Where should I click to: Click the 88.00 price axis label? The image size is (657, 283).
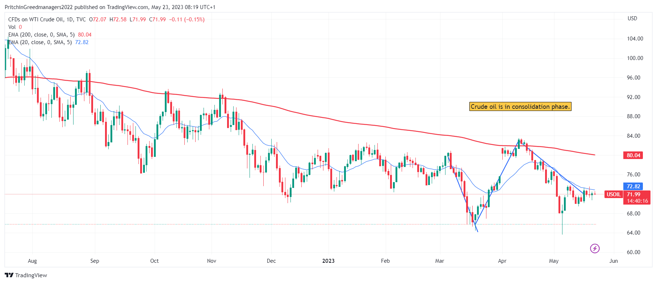[x=633, y=116]
